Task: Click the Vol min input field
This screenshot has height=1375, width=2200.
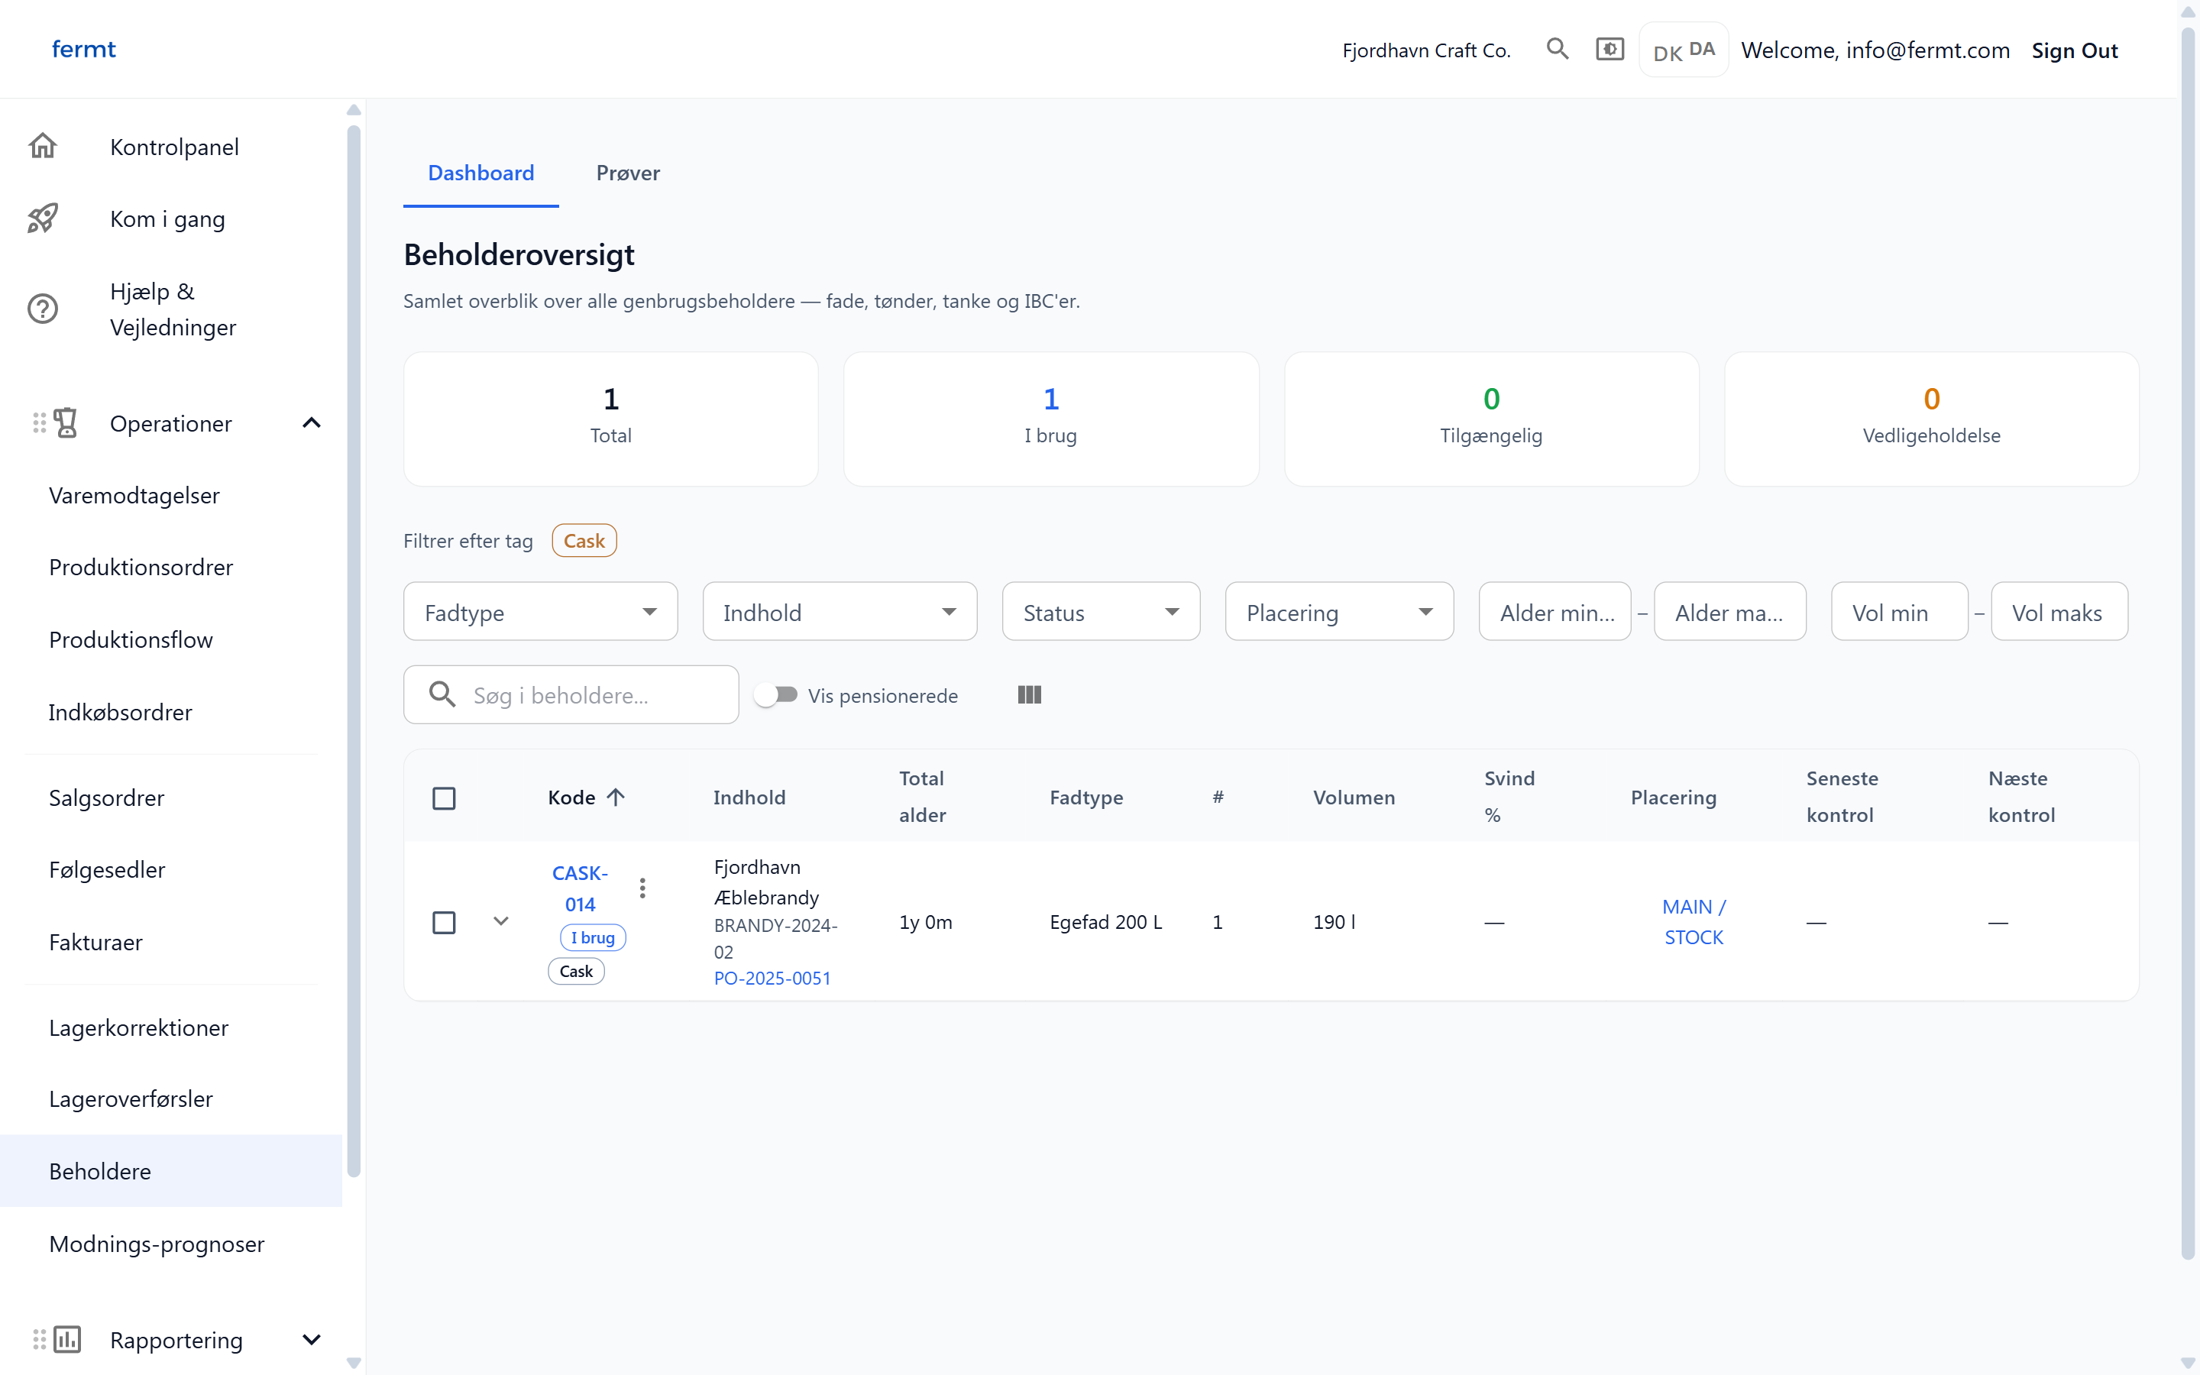Action: click(1899, 612)
